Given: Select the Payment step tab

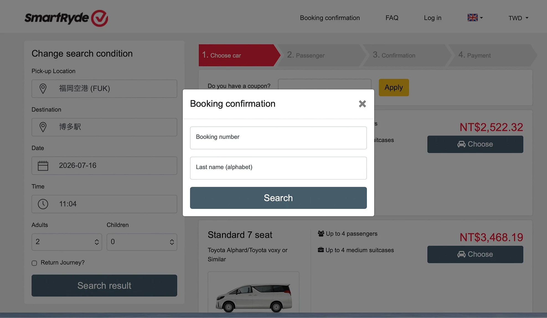Looking at the screenshot, I should pos(493,55).
